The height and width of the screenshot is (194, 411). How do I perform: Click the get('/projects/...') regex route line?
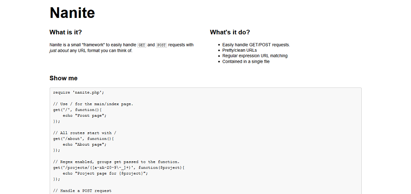point(119,167)
